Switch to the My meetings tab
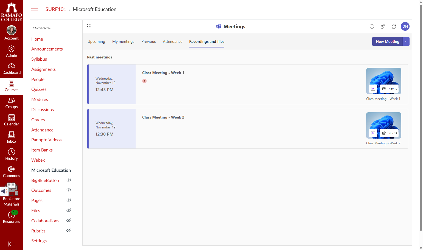The image size is (423, 250). tap(123, 41)
